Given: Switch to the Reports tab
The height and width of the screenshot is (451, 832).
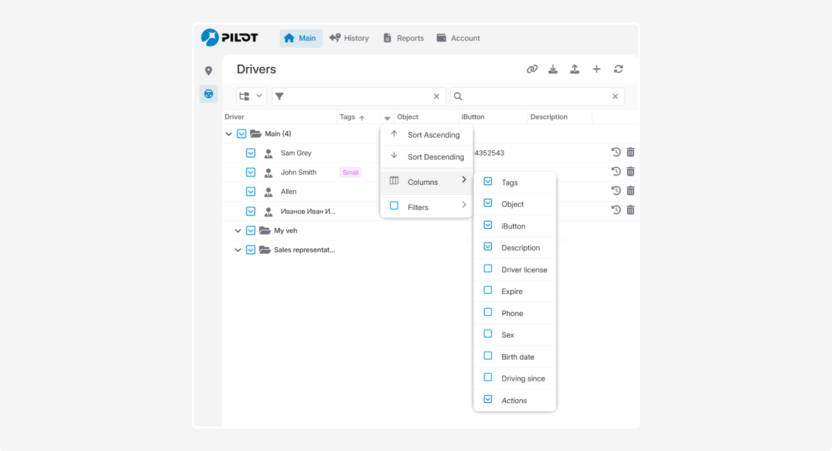Looking at the screenshot, I should pos(404,38).
